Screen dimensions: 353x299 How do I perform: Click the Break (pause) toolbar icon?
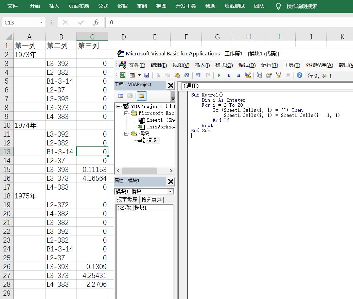pos(229,75)
